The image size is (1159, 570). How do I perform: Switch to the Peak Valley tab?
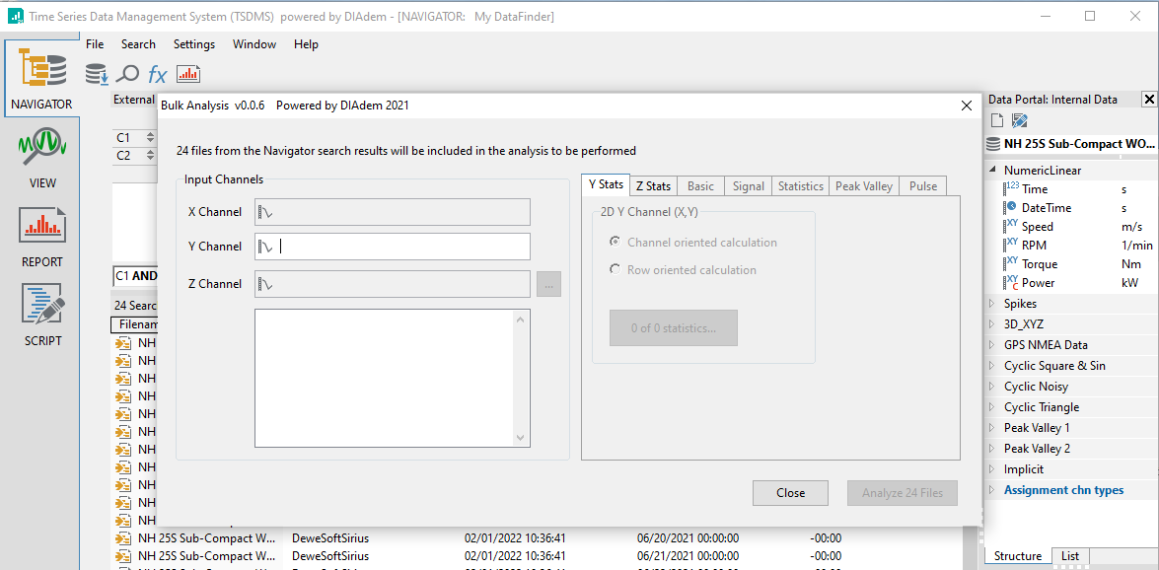pos(863,186)
